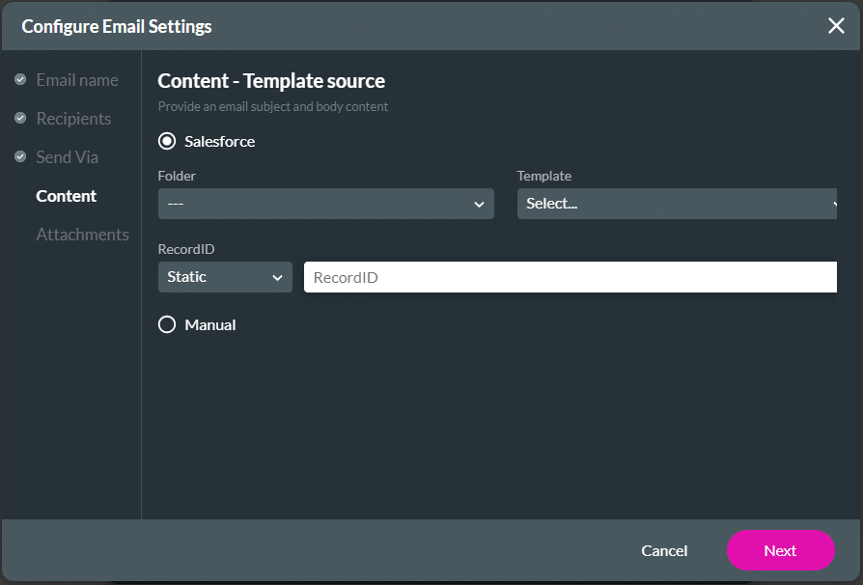Viewport: 863px width, 585px height.
Task: Open the Folder dropdown
Action: pyautogui.click(x=325, y=204)
